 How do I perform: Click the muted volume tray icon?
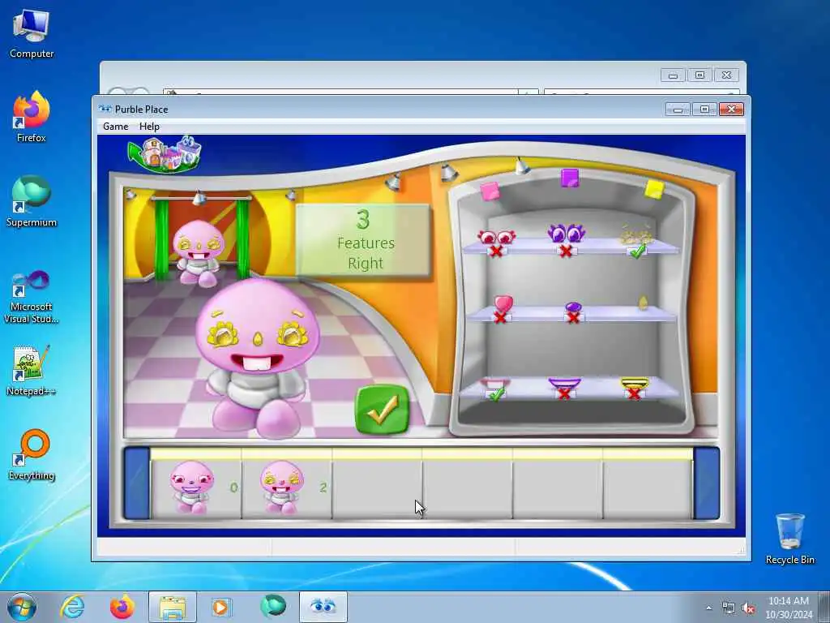click(x=748, y=608)
